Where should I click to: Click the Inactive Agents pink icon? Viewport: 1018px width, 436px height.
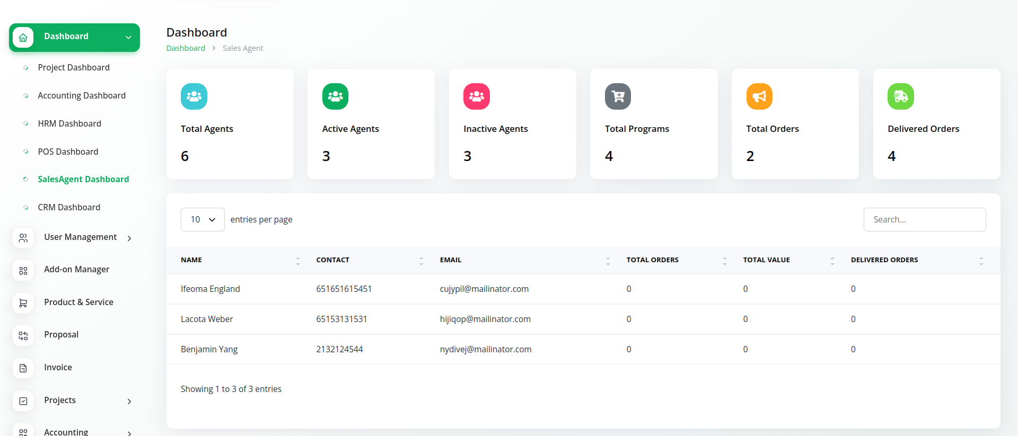coord(476,96)
